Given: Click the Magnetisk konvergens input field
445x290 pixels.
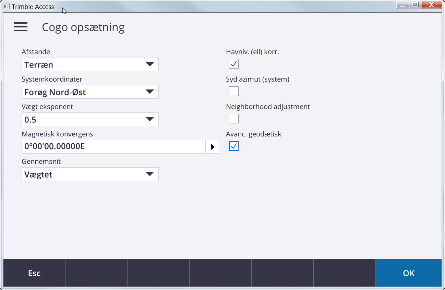Looking at the screenshot, I should [x=113, y=147].
